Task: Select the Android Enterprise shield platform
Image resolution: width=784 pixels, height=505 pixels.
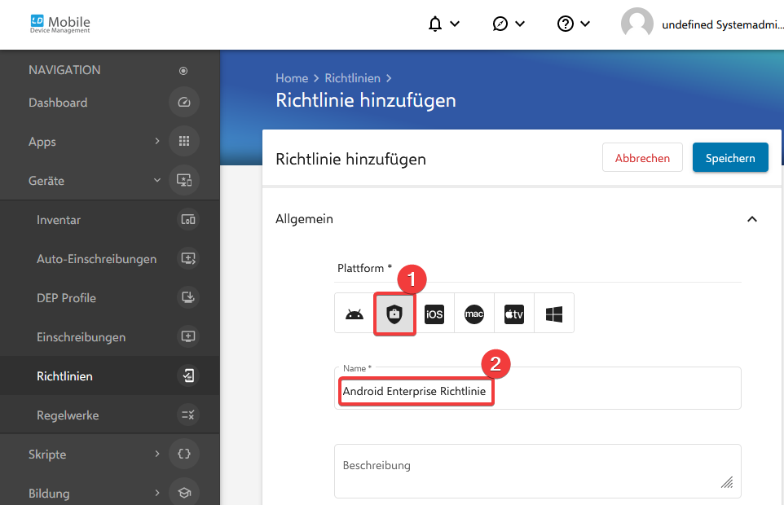Action: point(394,314)
